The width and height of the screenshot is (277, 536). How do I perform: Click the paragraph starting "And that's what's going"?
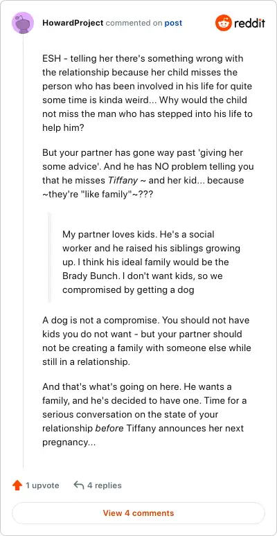pos(145,415)
